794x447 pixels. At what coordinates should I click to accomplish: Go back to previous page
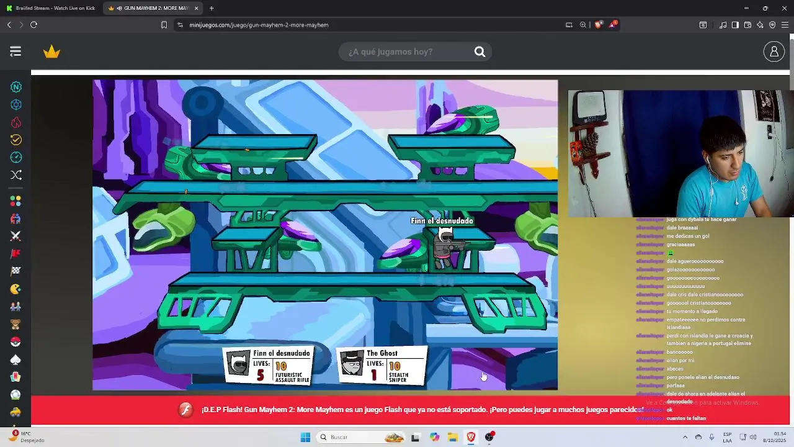point(9,25)
